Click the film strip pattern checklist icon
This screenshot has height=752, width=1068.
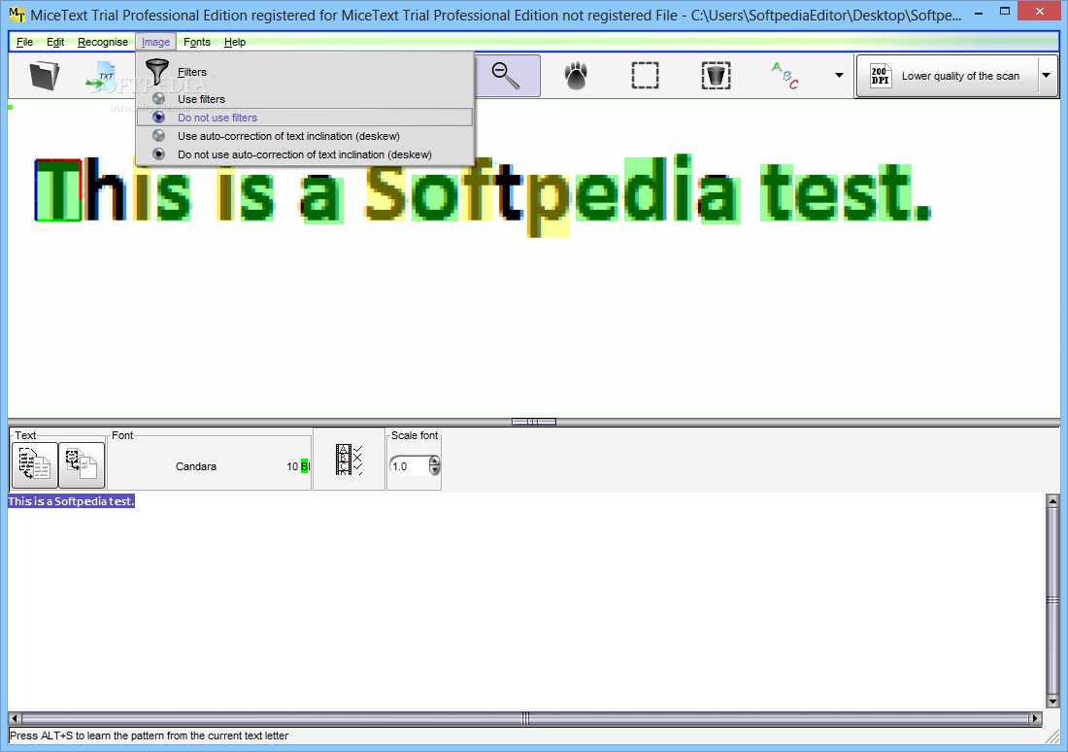pyautogui.click(x=349, y=461)
